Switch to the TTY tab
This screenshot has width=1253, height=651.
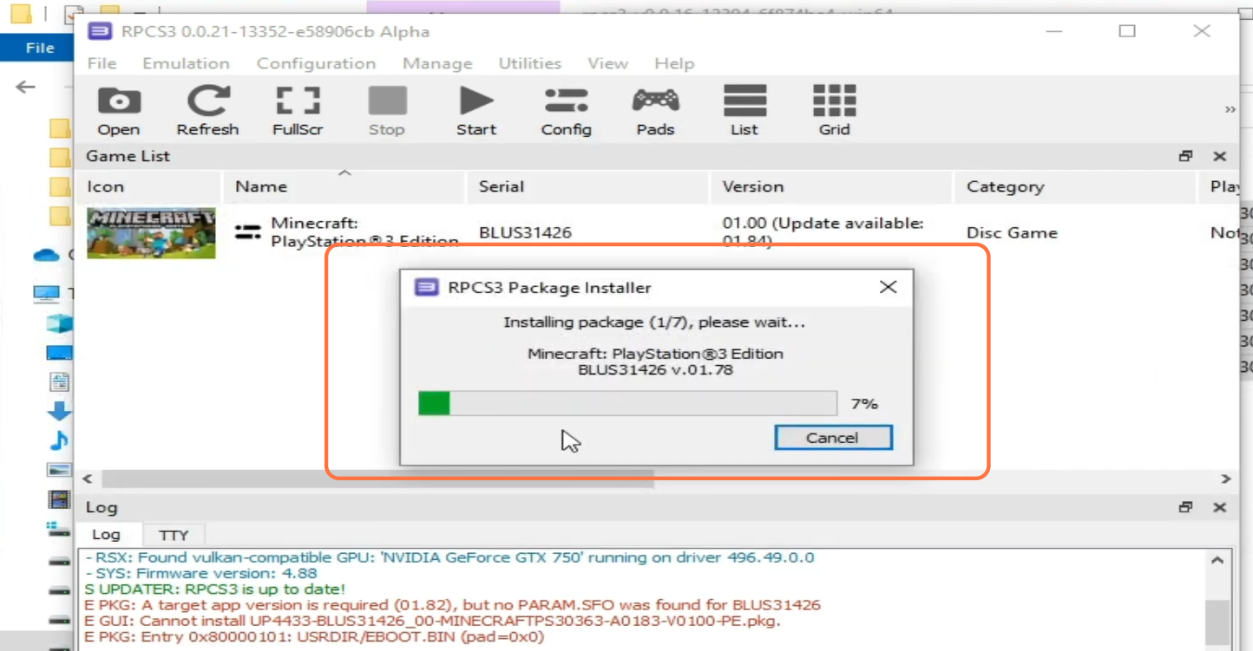click(173, 536)
